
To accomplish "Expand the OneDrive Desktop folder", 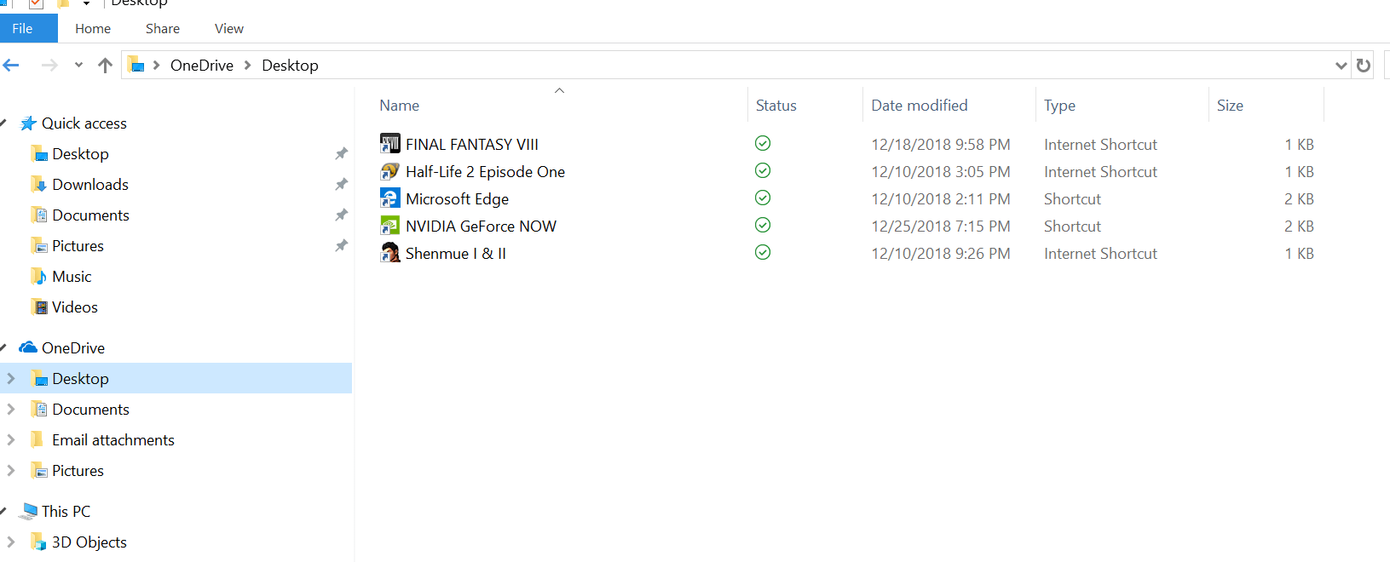I will click(11, 378).
